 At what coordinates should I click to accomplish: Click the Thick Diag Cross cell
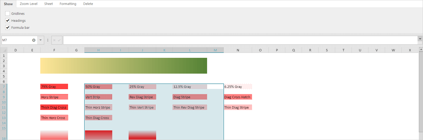[54, 107]
